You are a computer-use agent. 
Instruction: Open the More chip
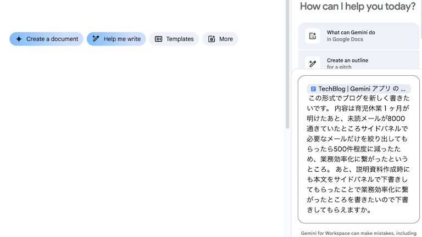[x=220, y=39]
